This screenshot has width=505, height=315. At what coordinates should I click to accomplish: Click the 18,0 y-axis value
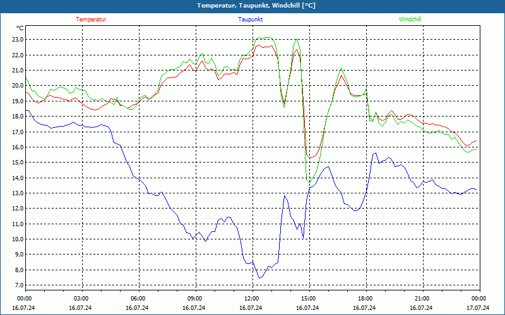coord(18,117)
